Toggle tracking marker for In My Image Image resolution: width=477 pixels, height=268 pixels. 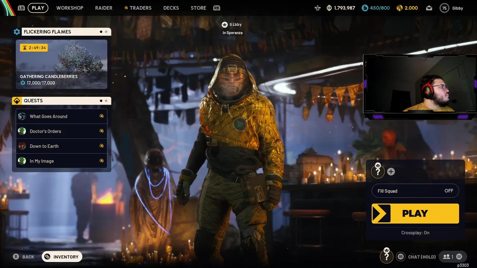[101, 161]
